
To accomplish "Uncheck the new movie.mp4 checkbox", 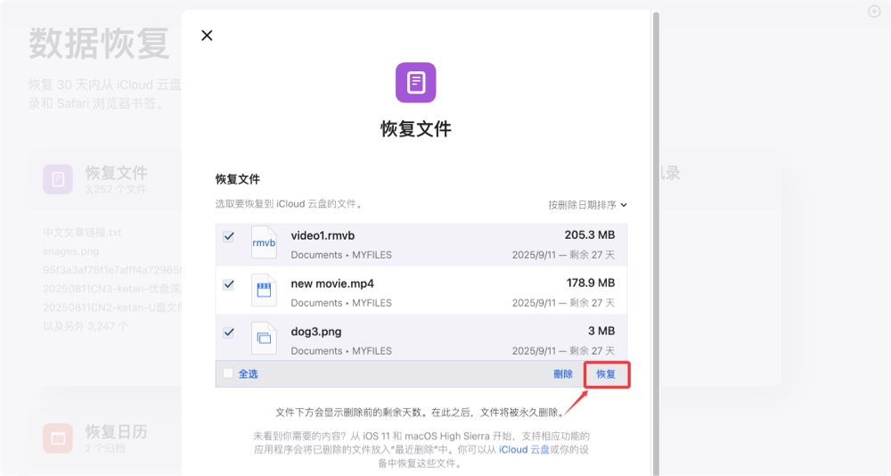I will click(228, 284).
